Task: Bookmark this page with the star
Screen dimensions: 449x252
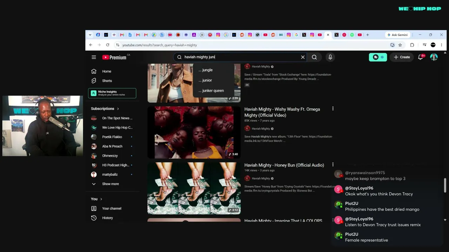Action: click(x=400, y=45)
